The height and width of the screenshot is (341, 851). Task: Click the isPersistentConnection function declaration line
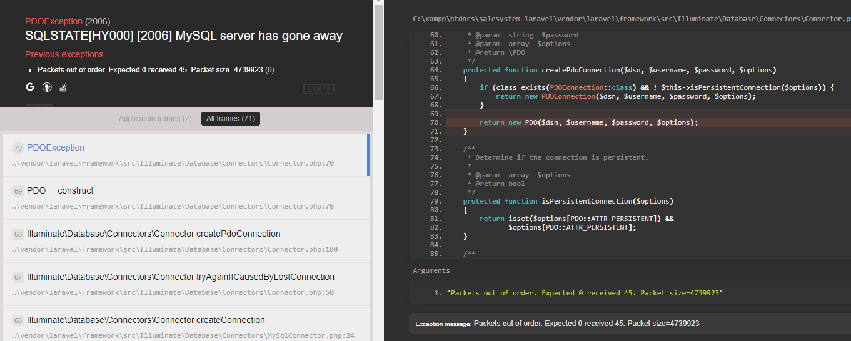click(567, 201)
